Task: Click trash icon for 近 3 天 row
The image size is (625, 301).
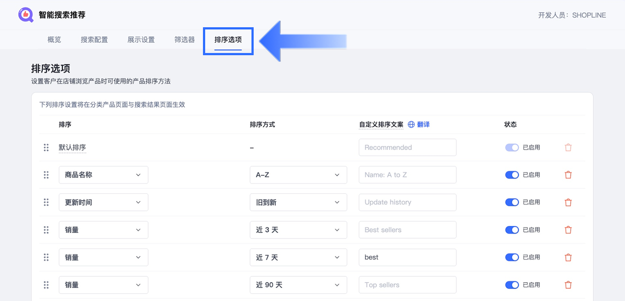Action: pos(568,230)
